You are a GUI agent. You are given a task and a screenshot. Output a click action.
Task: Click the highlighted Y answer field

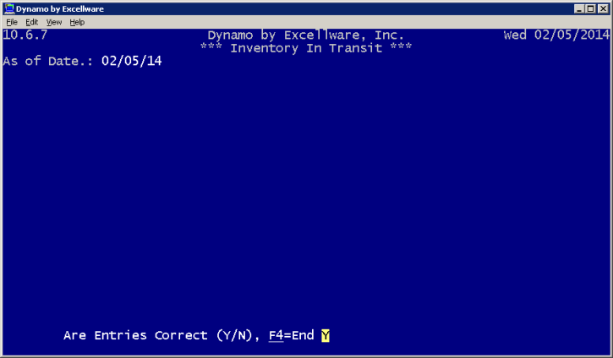tap(326, 336)
